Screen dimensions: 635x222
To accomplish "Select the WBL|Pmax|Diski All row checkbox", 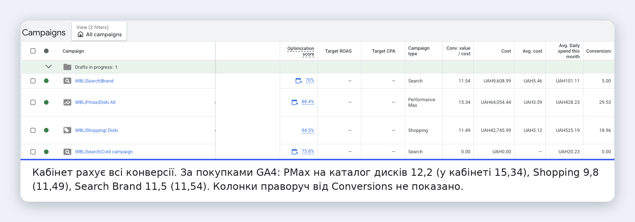I will tap(33, 102).
